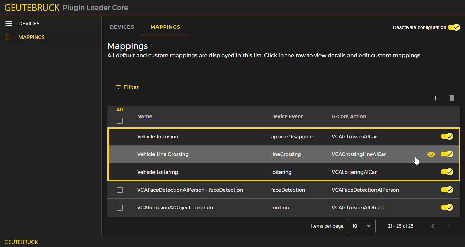
Task: Add a new mapping with the plus icon
Action: [x=435, y=98]
